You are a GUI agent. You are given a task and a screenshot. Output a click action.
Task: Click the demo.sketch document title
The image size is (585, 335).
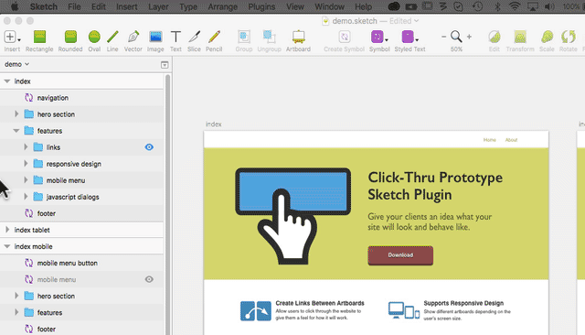click(x=355, y=21)
